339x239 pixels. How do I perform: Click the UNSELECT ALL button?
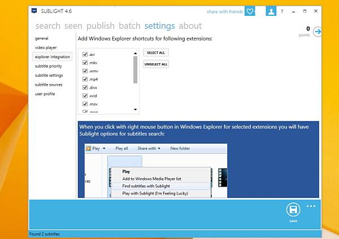156,64
